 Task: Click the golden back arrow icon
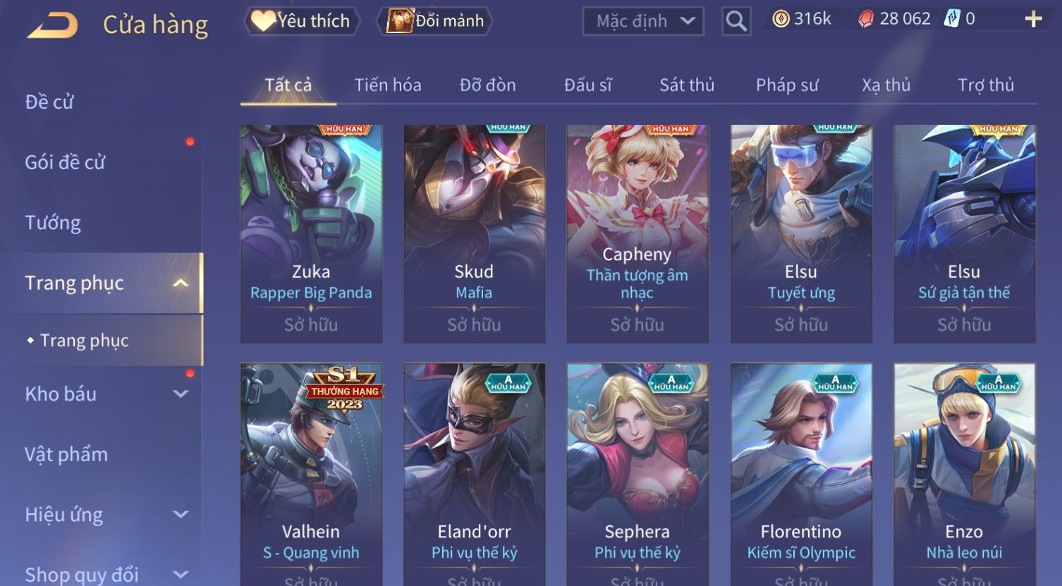point(52,25)
